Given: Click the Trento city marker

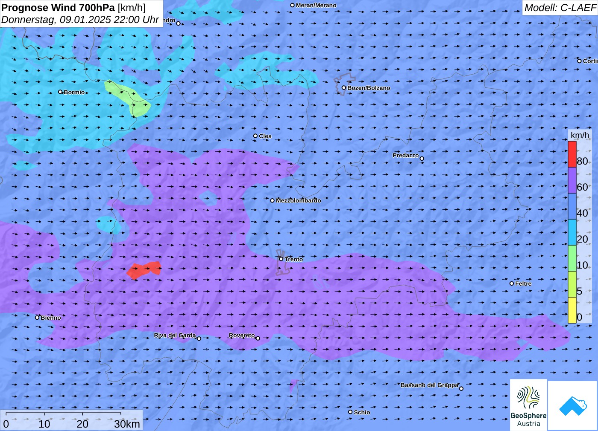Looking at the screenshot, I should tap(281, 259).
